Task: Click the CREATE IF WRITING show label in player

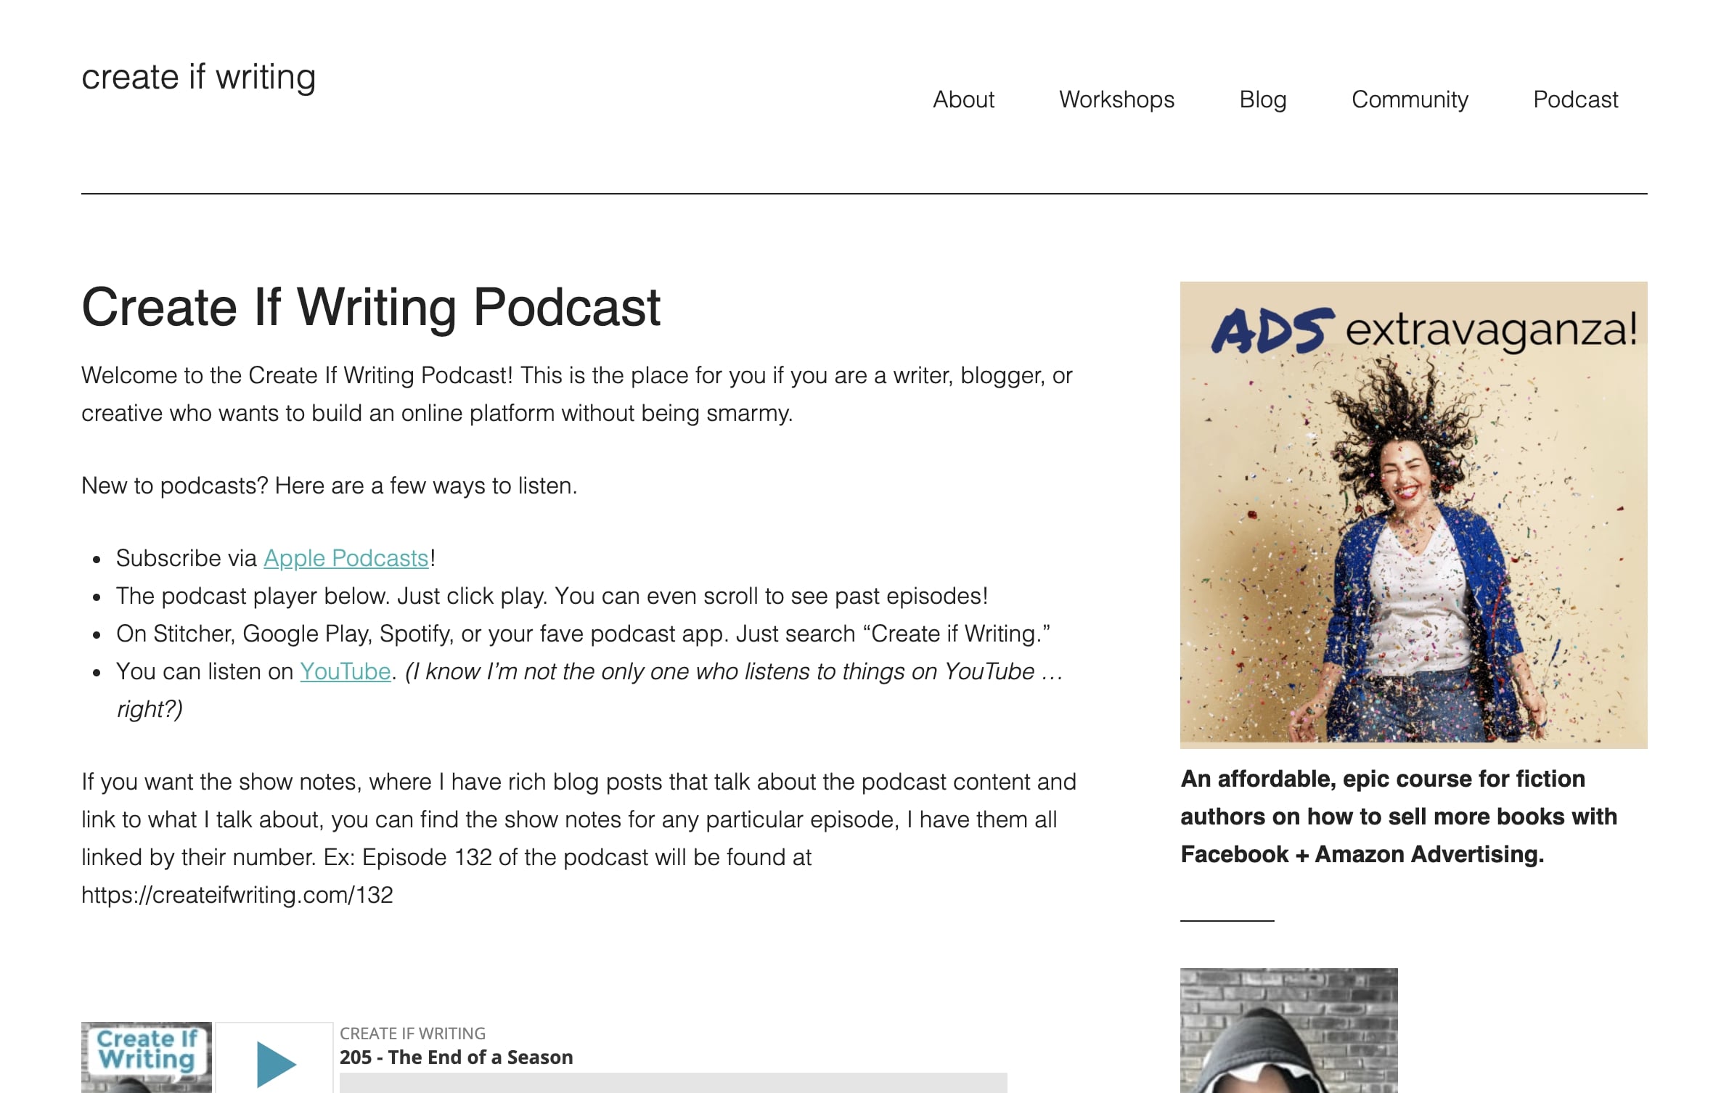Action: tap(412, 1033)
